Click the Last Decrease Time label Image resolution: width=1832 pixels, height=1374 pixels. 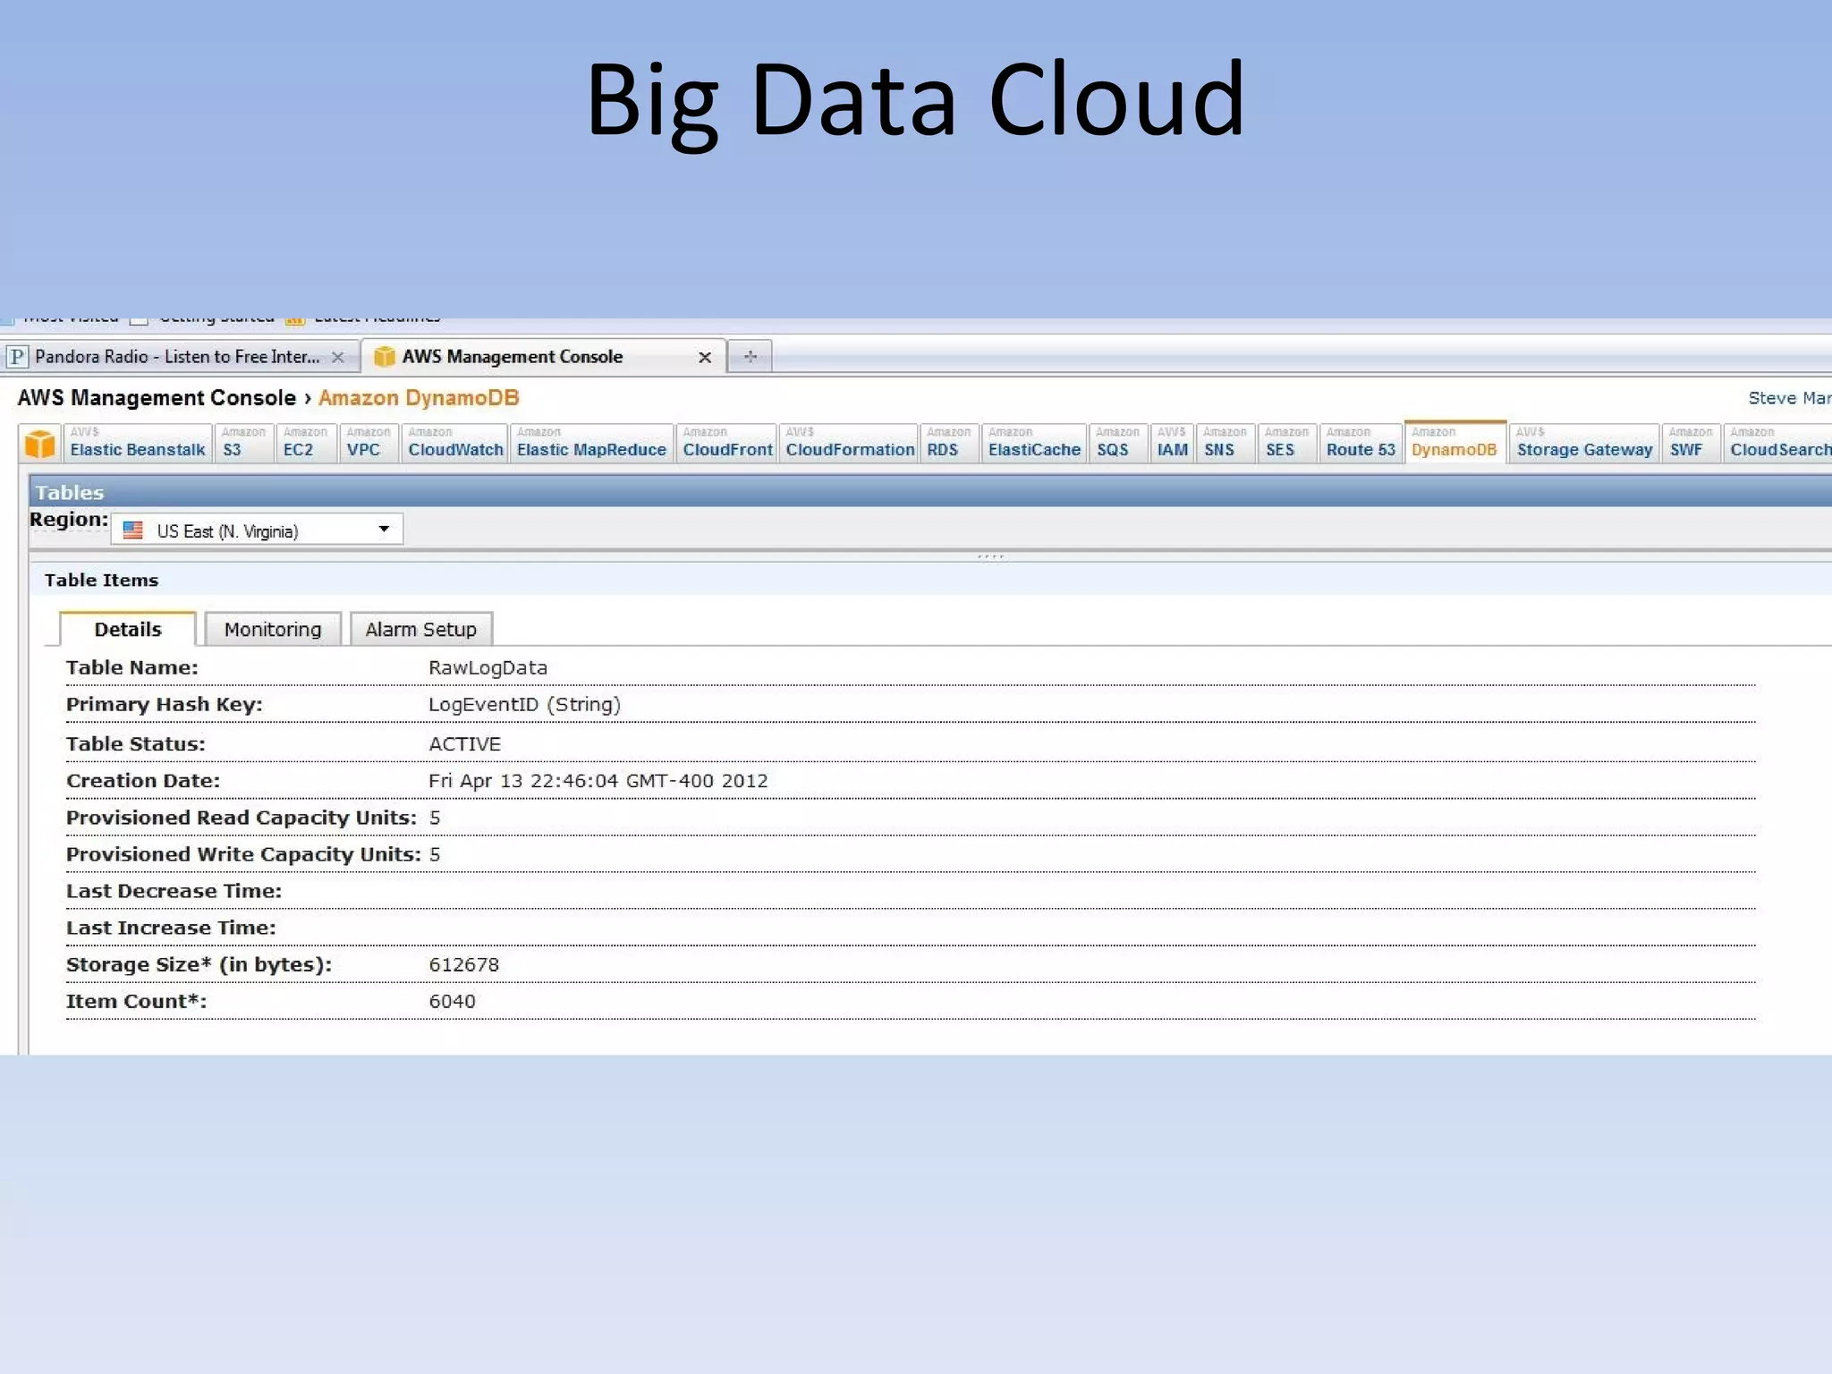click(x=174, y=891)
